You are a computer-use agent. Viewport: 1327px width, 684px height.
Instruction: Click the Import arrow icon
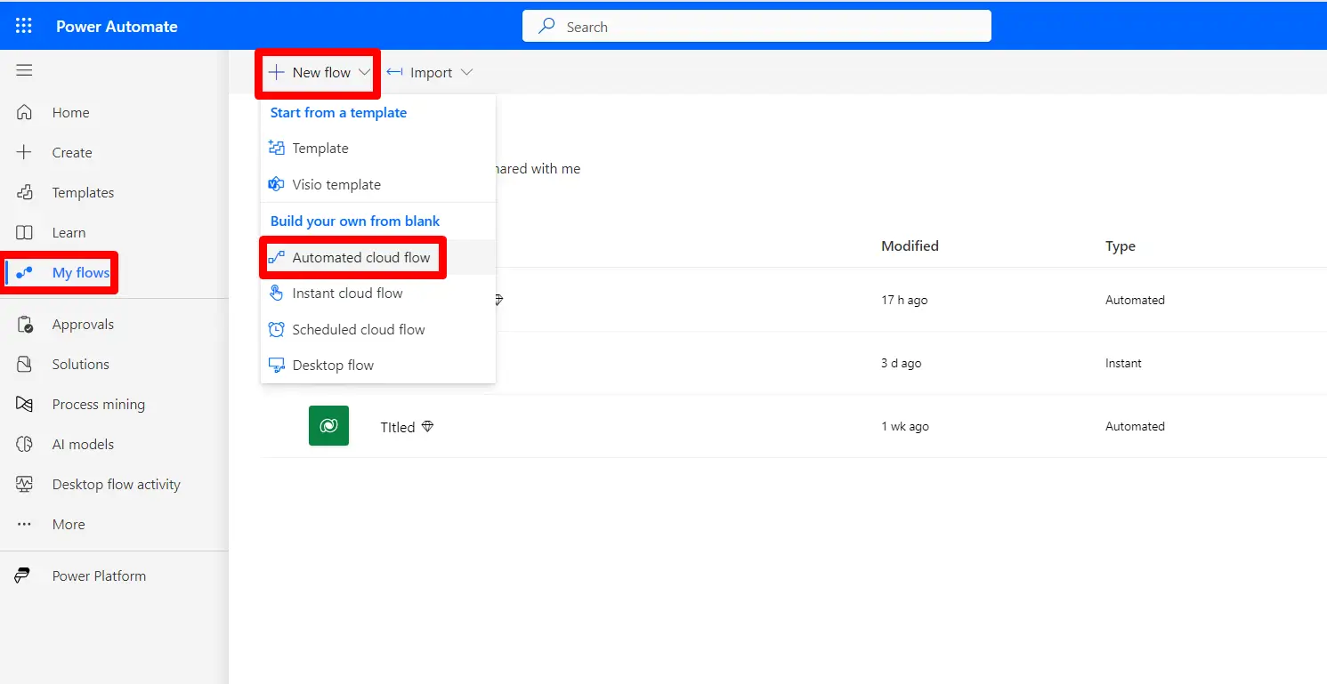click(395, 72)
